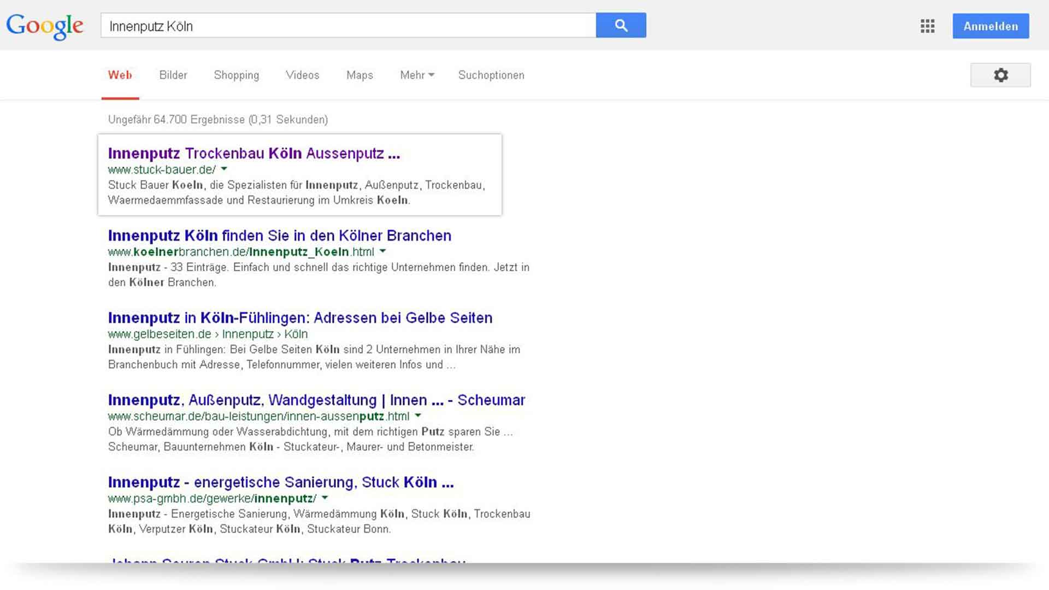
Task: Click the snippet starting Stuck Bauer Koeln
Action: [x=297, y=192]
